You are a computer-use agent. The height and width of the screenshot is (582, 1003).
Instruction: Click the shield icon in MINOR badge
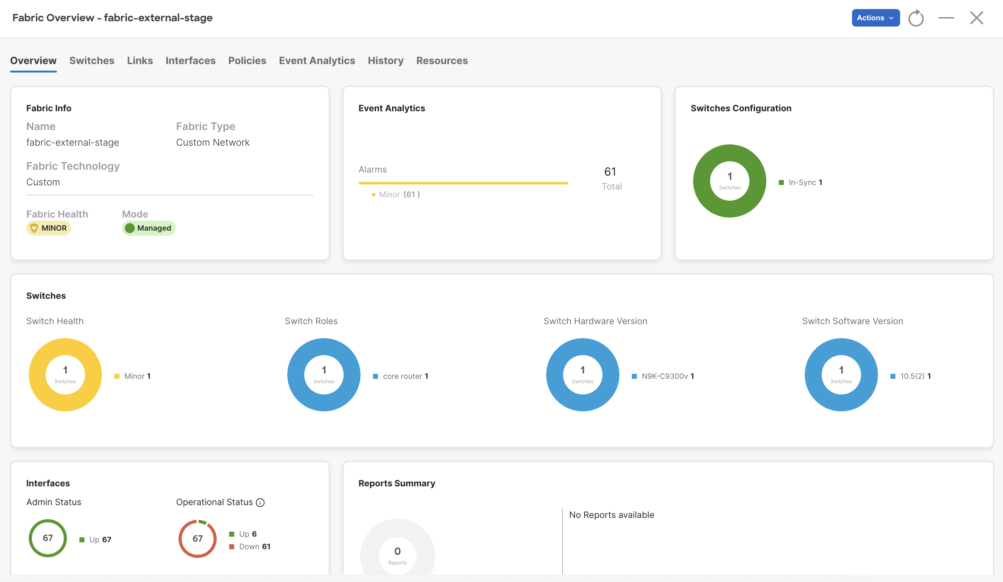[34, 228]
